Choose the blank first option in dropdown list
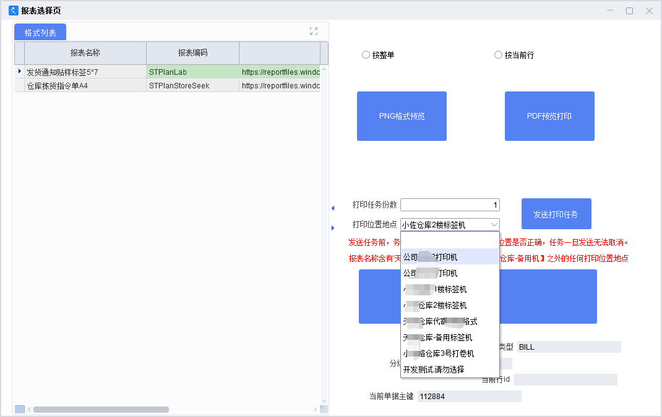The image size is (662, 417). coord(450,241)
